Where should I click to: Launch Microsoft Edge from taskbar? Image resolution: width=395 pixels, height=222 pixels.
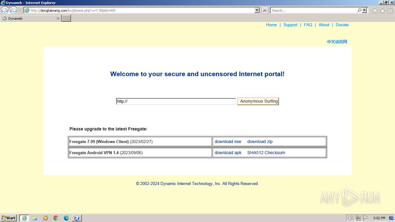pyautogui.click(x=66, y=218)
